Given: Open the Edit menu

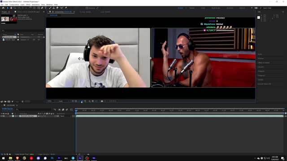Looking at the screenshot, I should pos(6,4).
